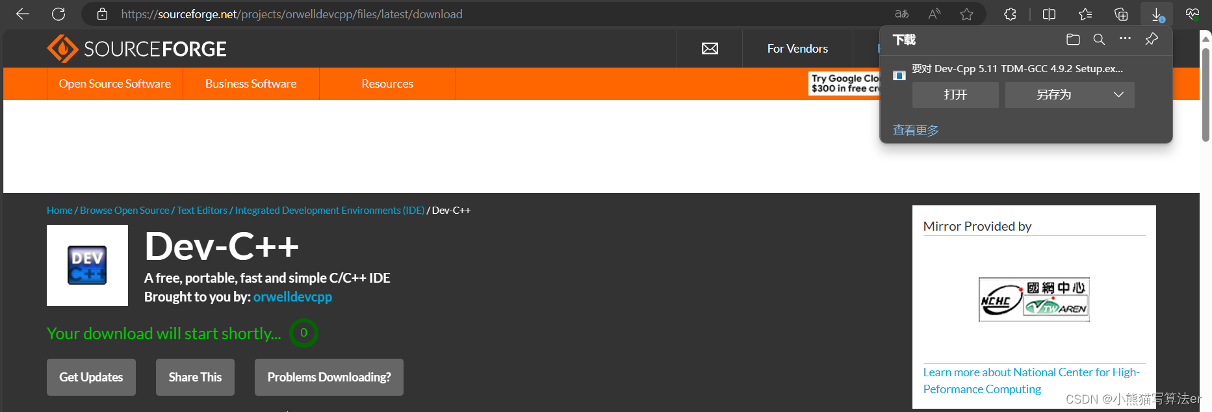Open Learn more about National Center link
Screen dimensions: 1212x412
(1031, 381)
